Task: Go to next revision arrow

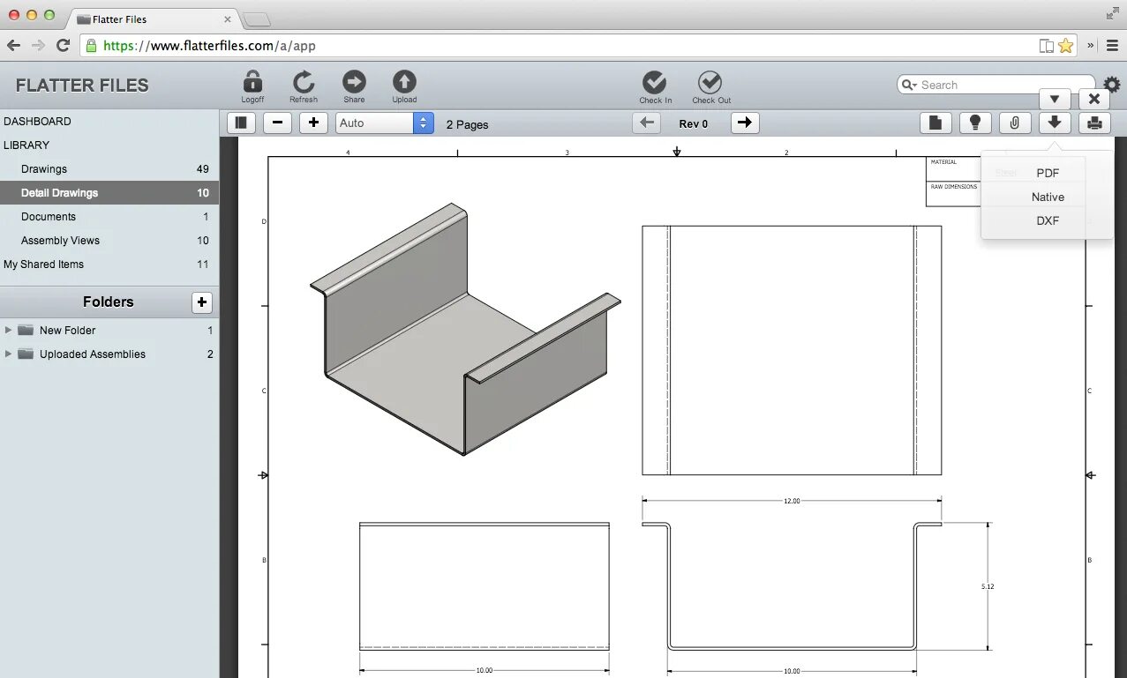Action: [745, 123]
